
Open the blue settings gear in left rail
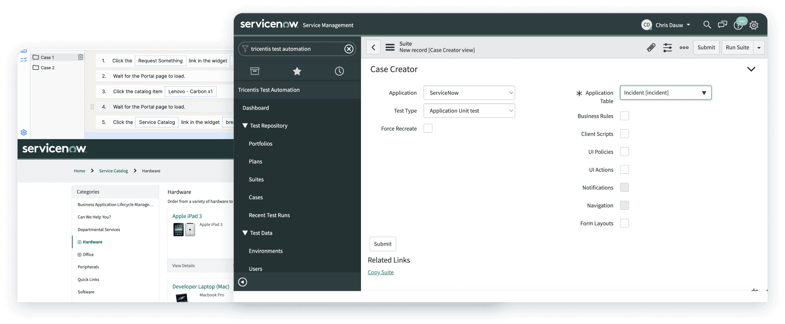pos(24,132)
